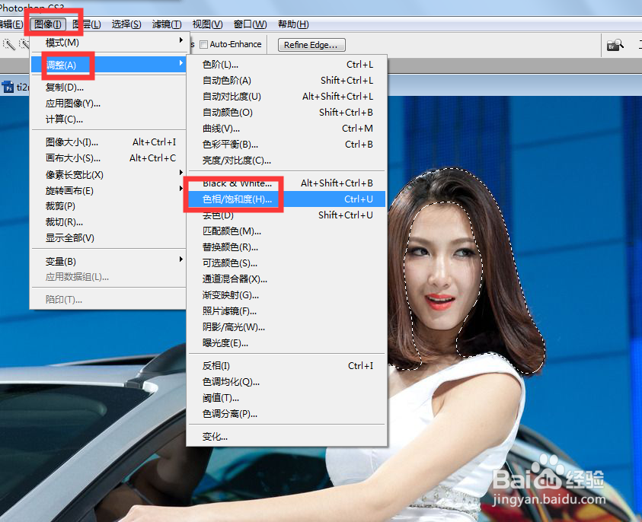Open the 视图(V) menu
642x522 pixels.
207,24
